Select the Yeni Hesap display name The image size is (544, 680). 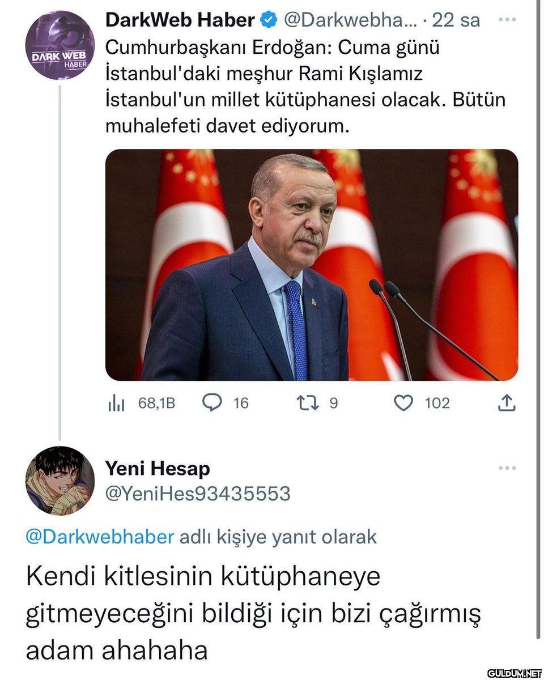pyautogui.click(x=158, y=469)
